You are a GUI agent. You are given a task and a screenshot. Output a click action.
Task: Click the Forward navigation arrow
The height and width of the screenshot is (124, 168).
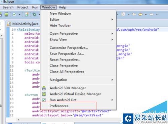(152, 14)
